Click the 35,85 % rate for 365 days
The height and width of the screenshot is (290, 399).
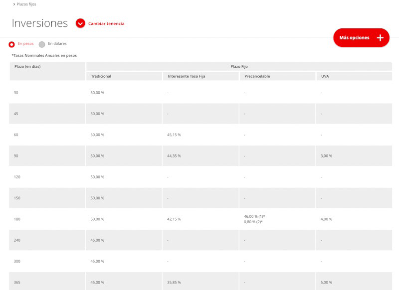click(x=174, y=283)
